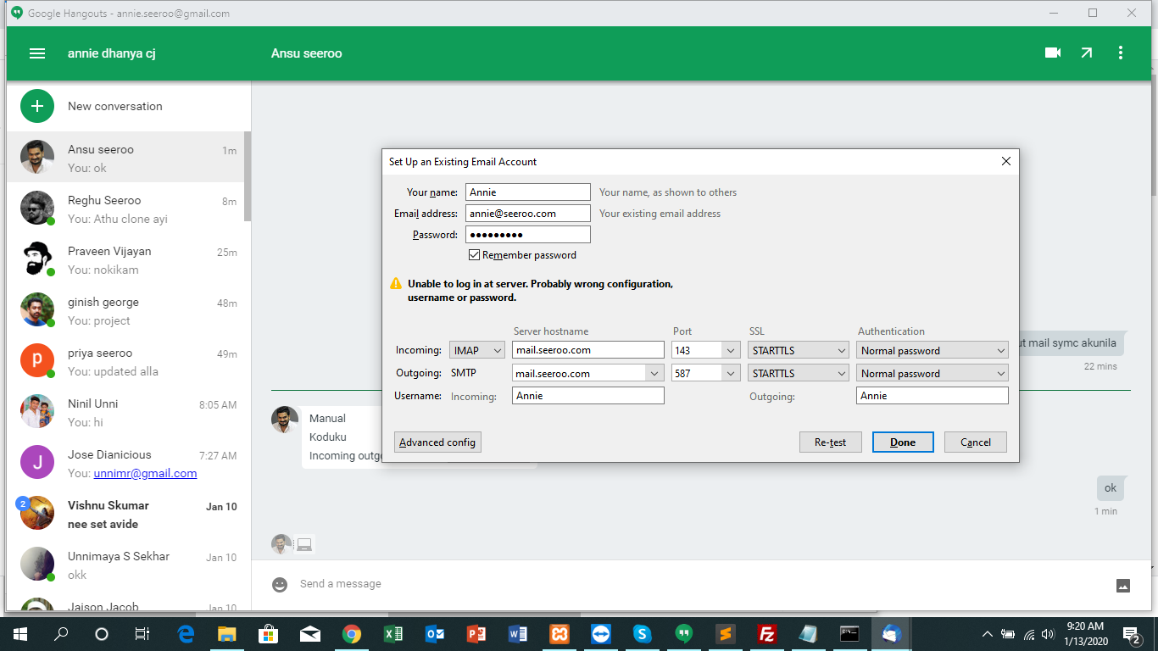Click the attach photo icon
The image size is (1158, 651).
point(1123,585)
